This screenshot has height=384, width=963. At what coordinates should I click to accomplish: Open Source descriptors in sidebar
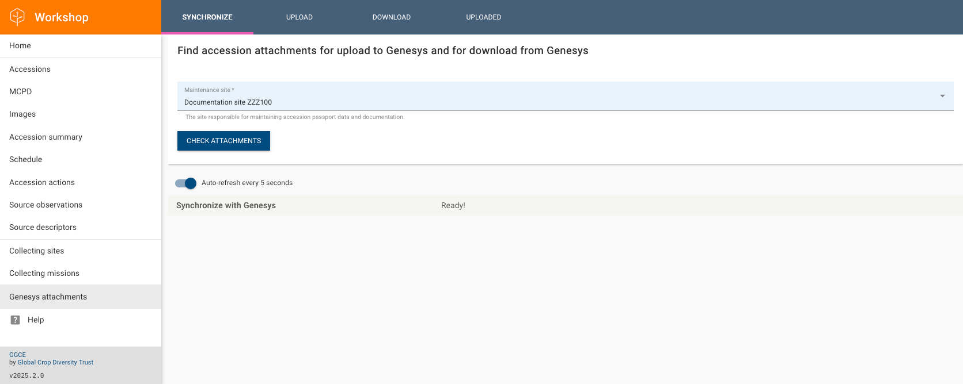point(43,228)
